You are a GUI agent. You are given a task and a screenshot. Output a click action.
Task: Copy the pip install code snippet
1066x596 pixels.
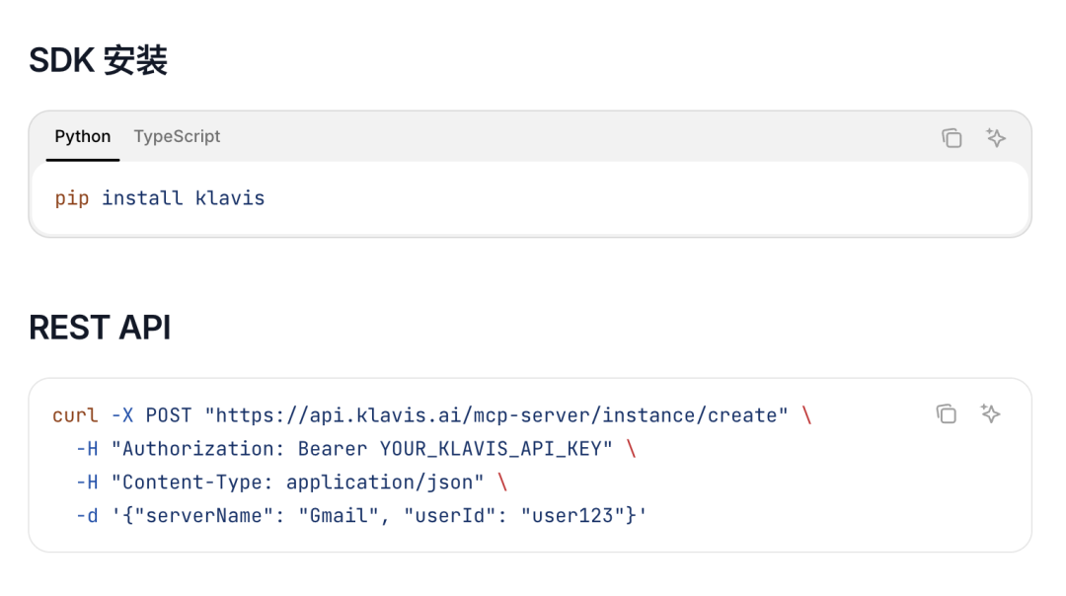tap(951, 138)
